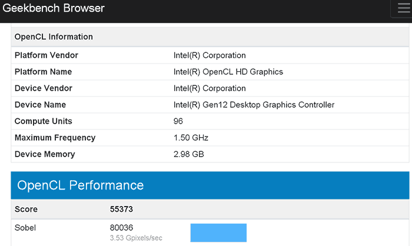The image size is (412, 246).
Task: Click the Score label
Action: pyautogui.click(x=26, y=209)
